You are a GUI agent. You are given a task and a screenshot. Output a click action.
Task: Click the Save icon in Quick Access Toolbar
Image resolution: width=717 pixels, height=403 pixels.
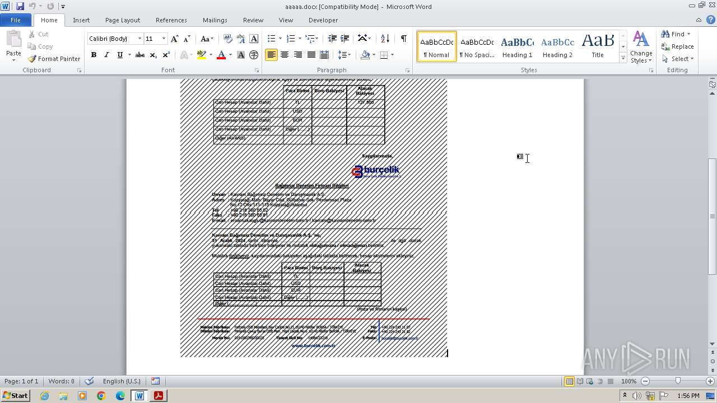pos(20,6)
